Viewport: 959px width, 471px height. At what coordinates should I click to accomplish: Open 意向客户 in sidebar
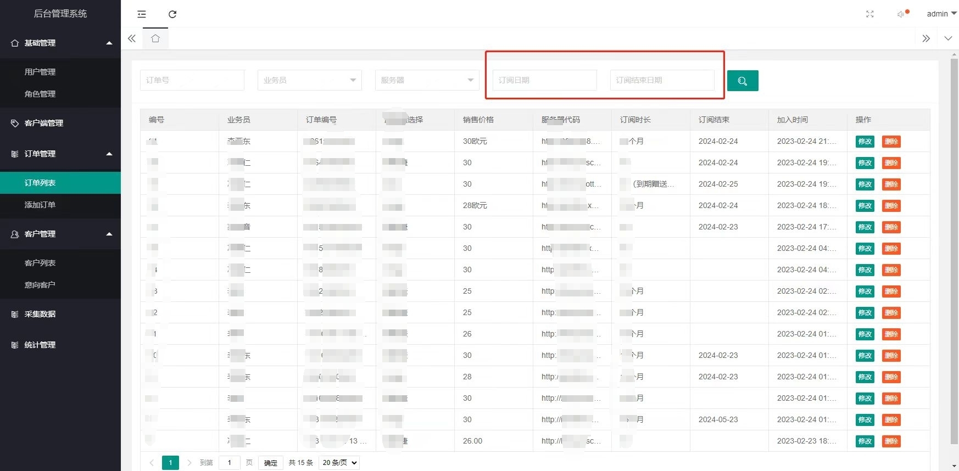(60, 285)
